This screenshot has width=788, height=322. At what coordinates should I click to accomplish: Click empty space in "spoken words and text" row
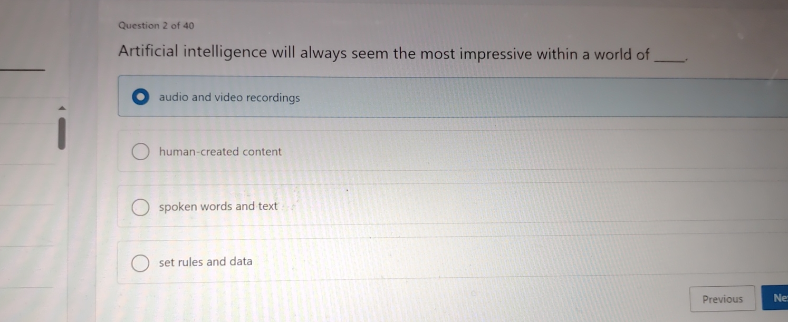tap(527, 206)
